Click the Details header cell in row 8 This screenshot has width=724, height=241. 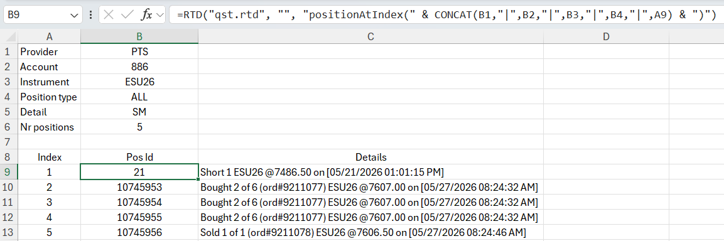[x=370, y=157]
